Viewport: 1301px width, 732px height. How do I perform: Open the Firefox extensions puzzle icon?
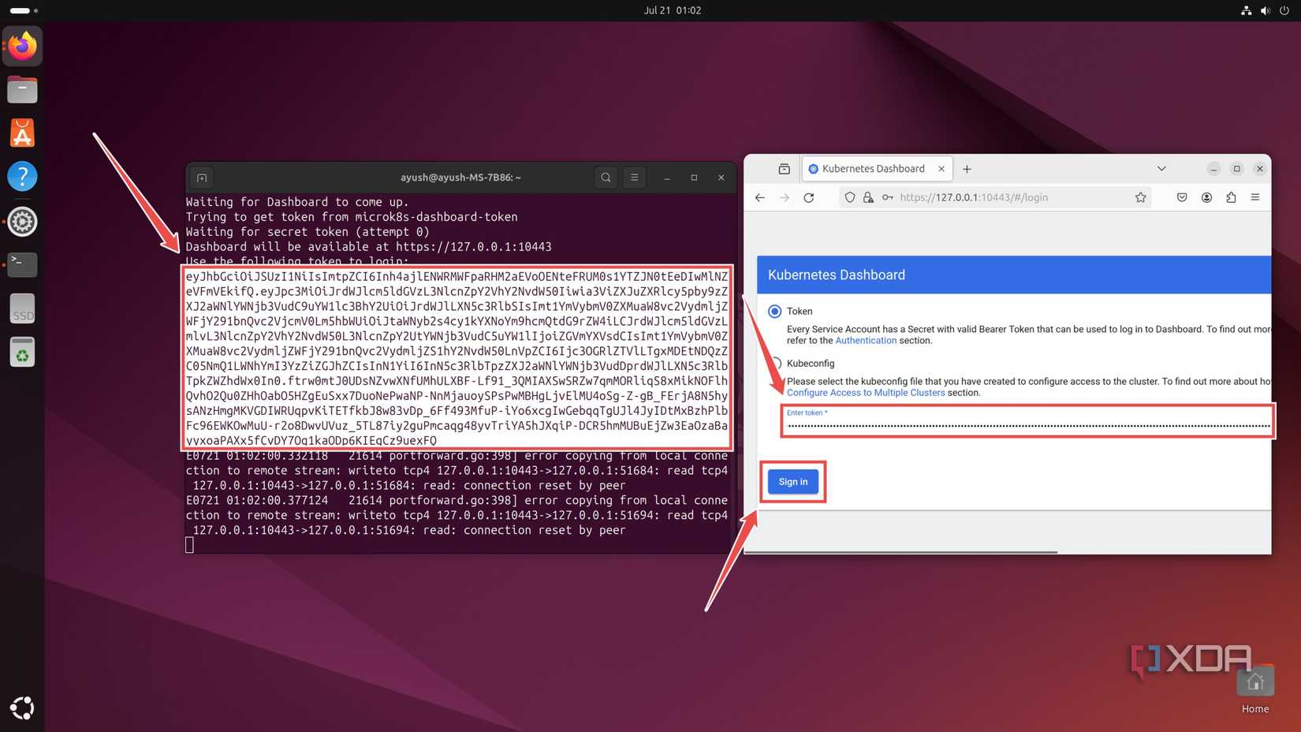tap(1231, 198)
